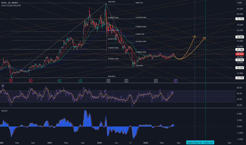Click white E marker just after 2022
246x145 pixels.
pos(108,81)
